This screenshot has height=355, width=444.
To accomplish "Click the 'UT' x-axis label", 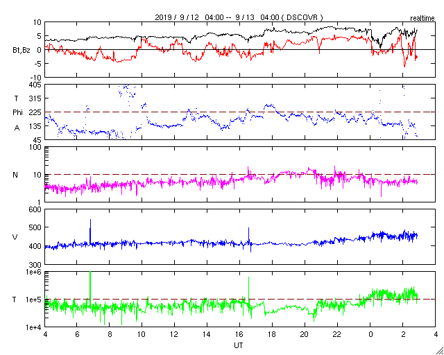I will (239, 345).
